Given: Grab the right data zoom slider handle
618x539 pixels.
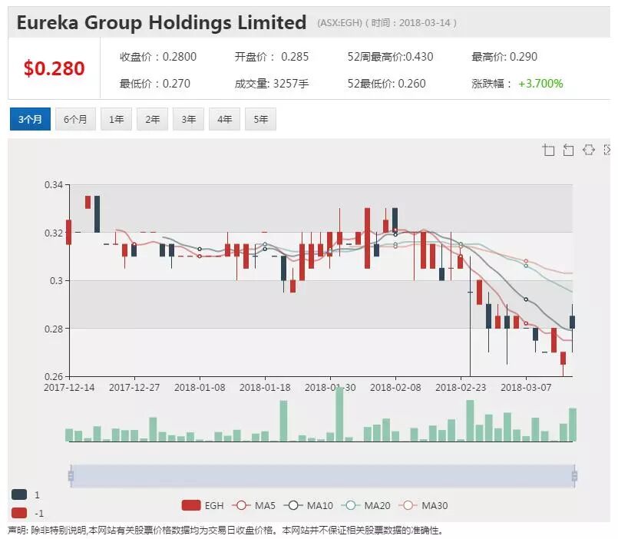Looking at the screenshot, I should [575, 476].
